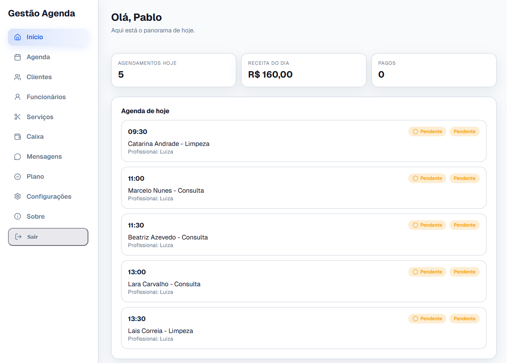Click the person icon beside Funcionários
The width and height of the screenshot is (507, 363).
(18, 97)
